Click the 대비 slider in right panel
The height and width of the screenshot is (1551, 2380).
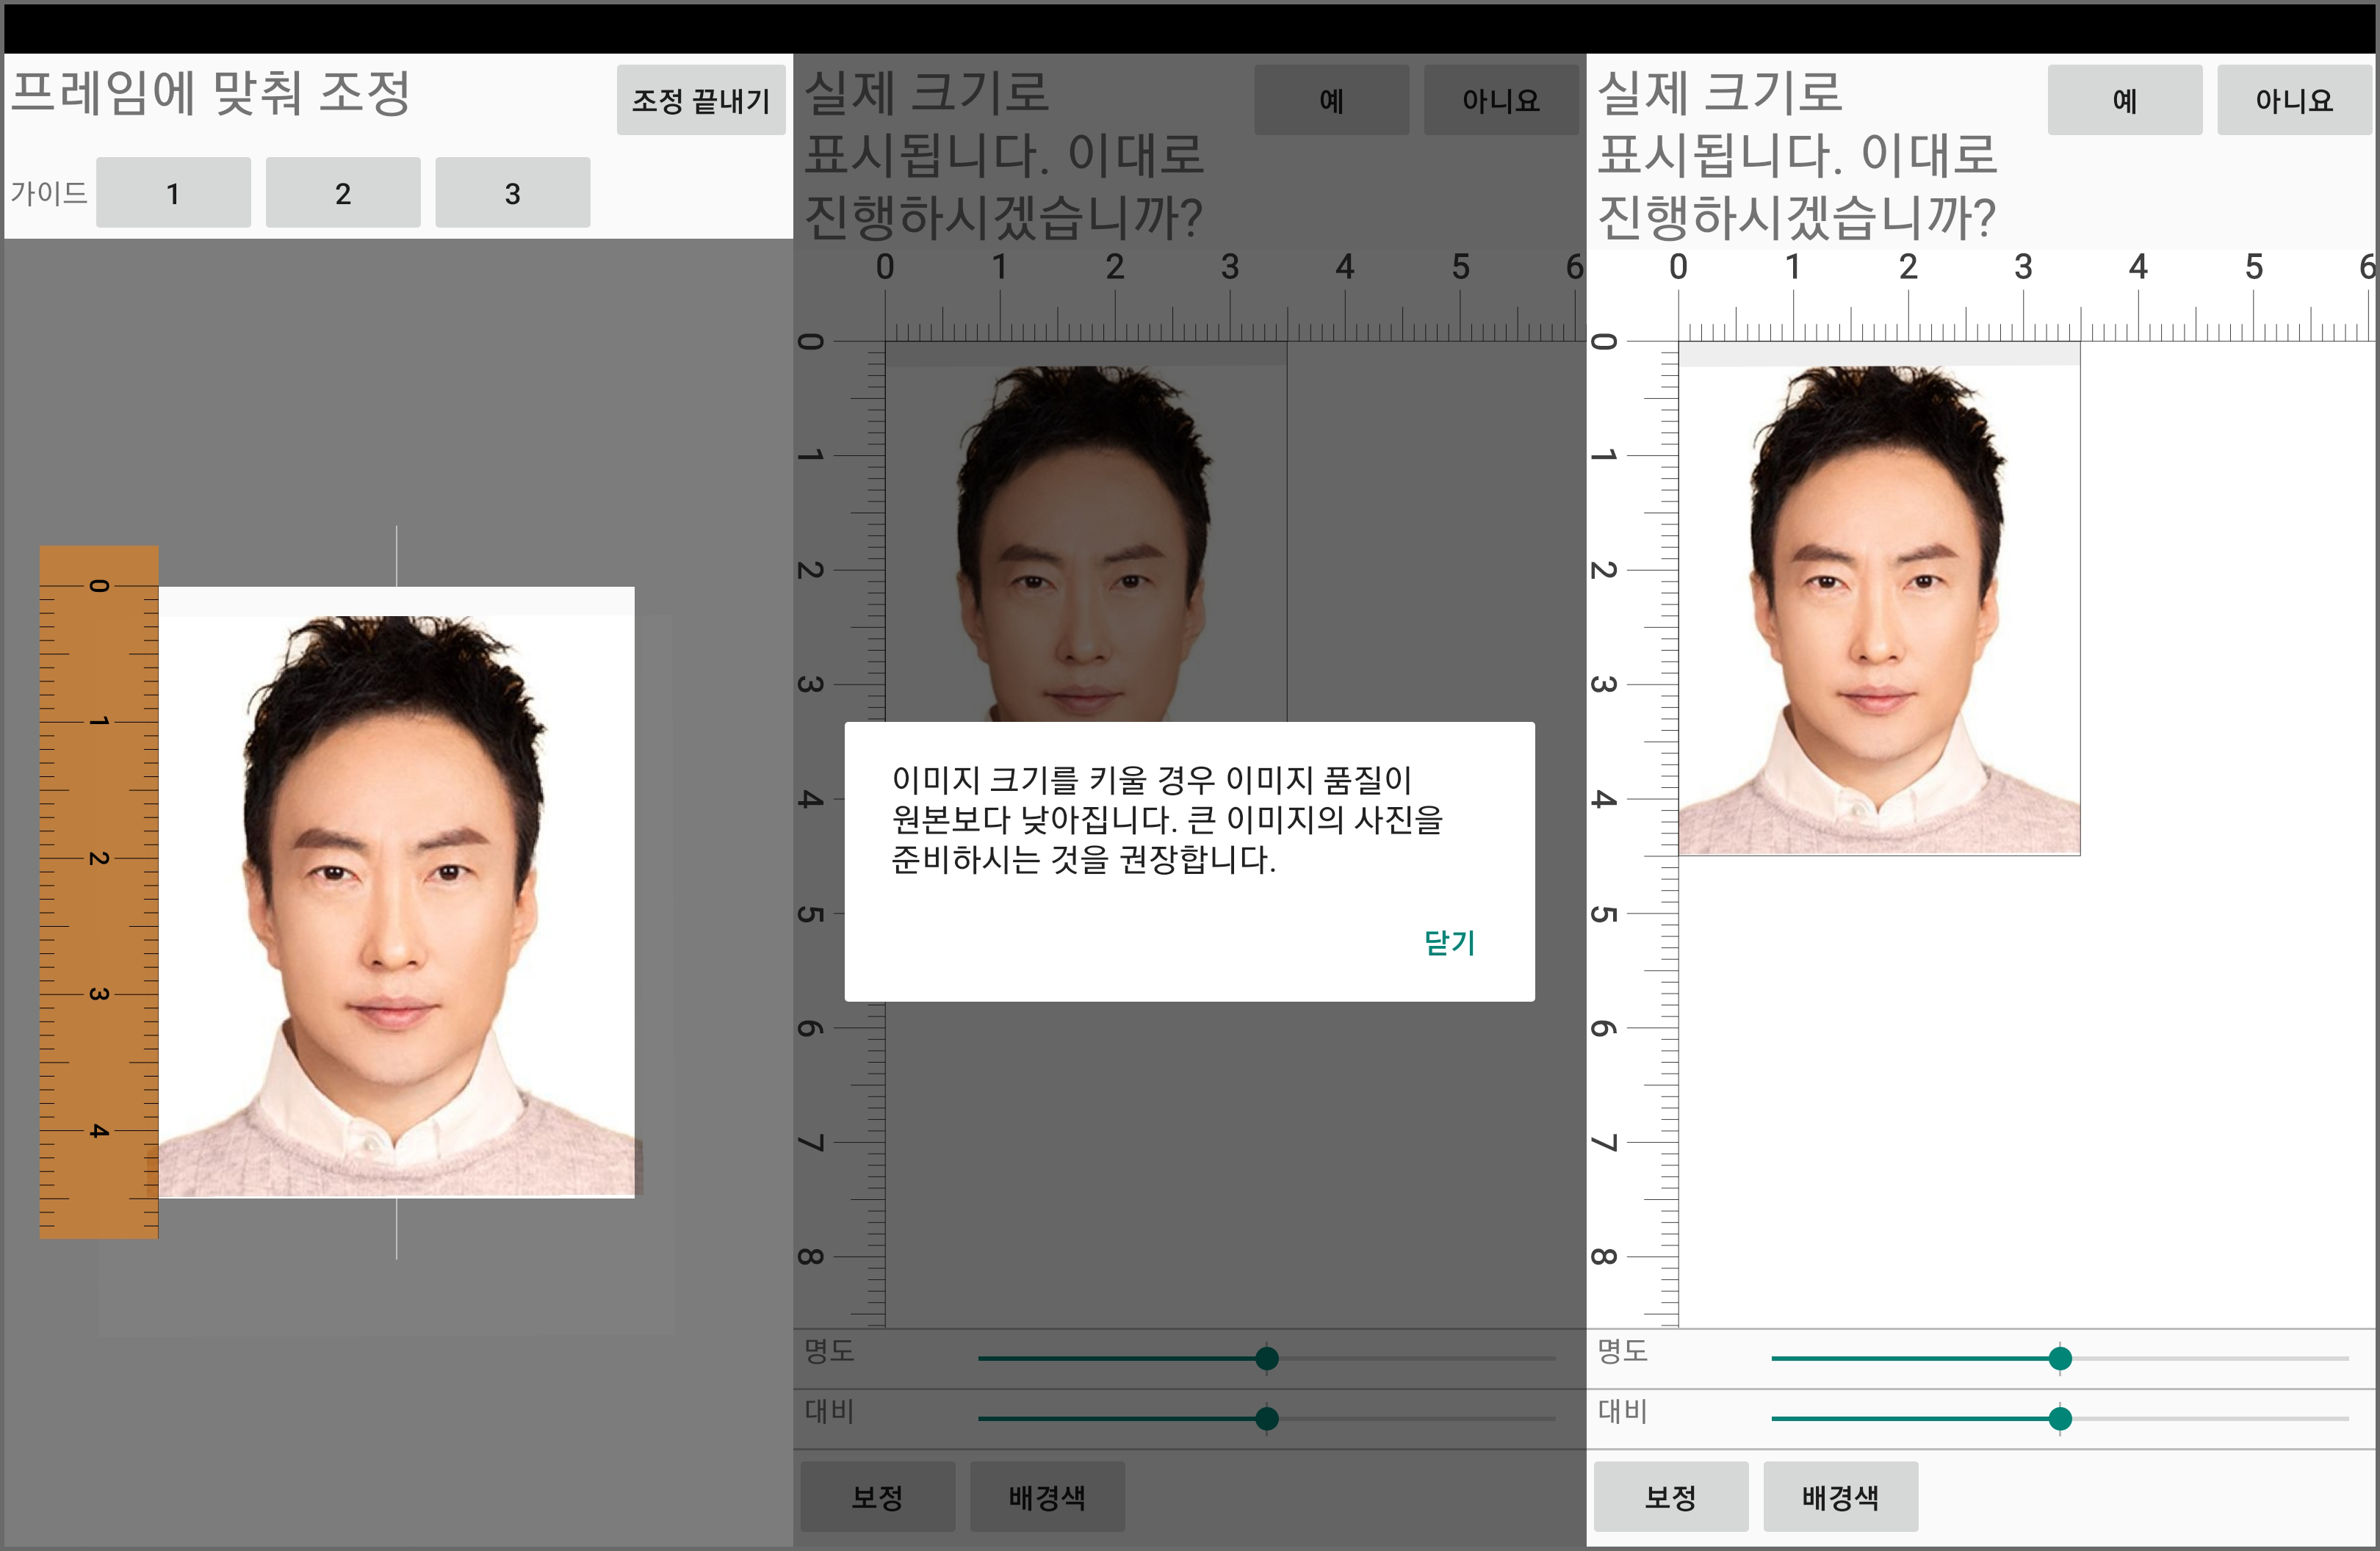[x=2059, y=1418]
